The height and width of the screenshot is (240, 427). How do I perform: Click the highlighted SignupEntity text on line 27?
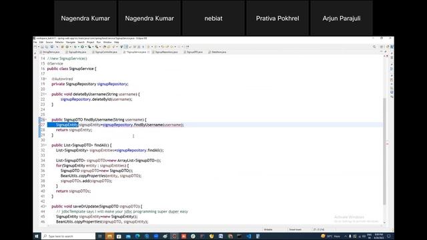[67, 125]
